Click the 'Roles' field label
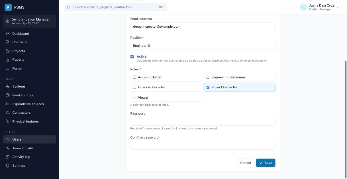 click(134, 69)
